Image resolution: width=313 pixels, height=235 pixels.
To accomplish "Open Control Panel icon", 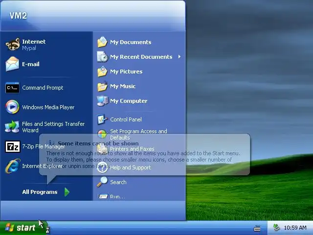I will point(102,119).
